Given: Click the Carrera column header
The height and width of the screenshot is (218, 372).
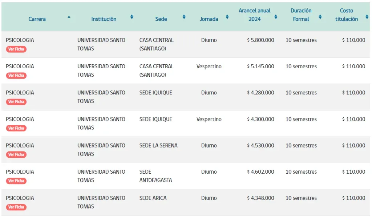Looking at the screenshot, I should [37, 19].
